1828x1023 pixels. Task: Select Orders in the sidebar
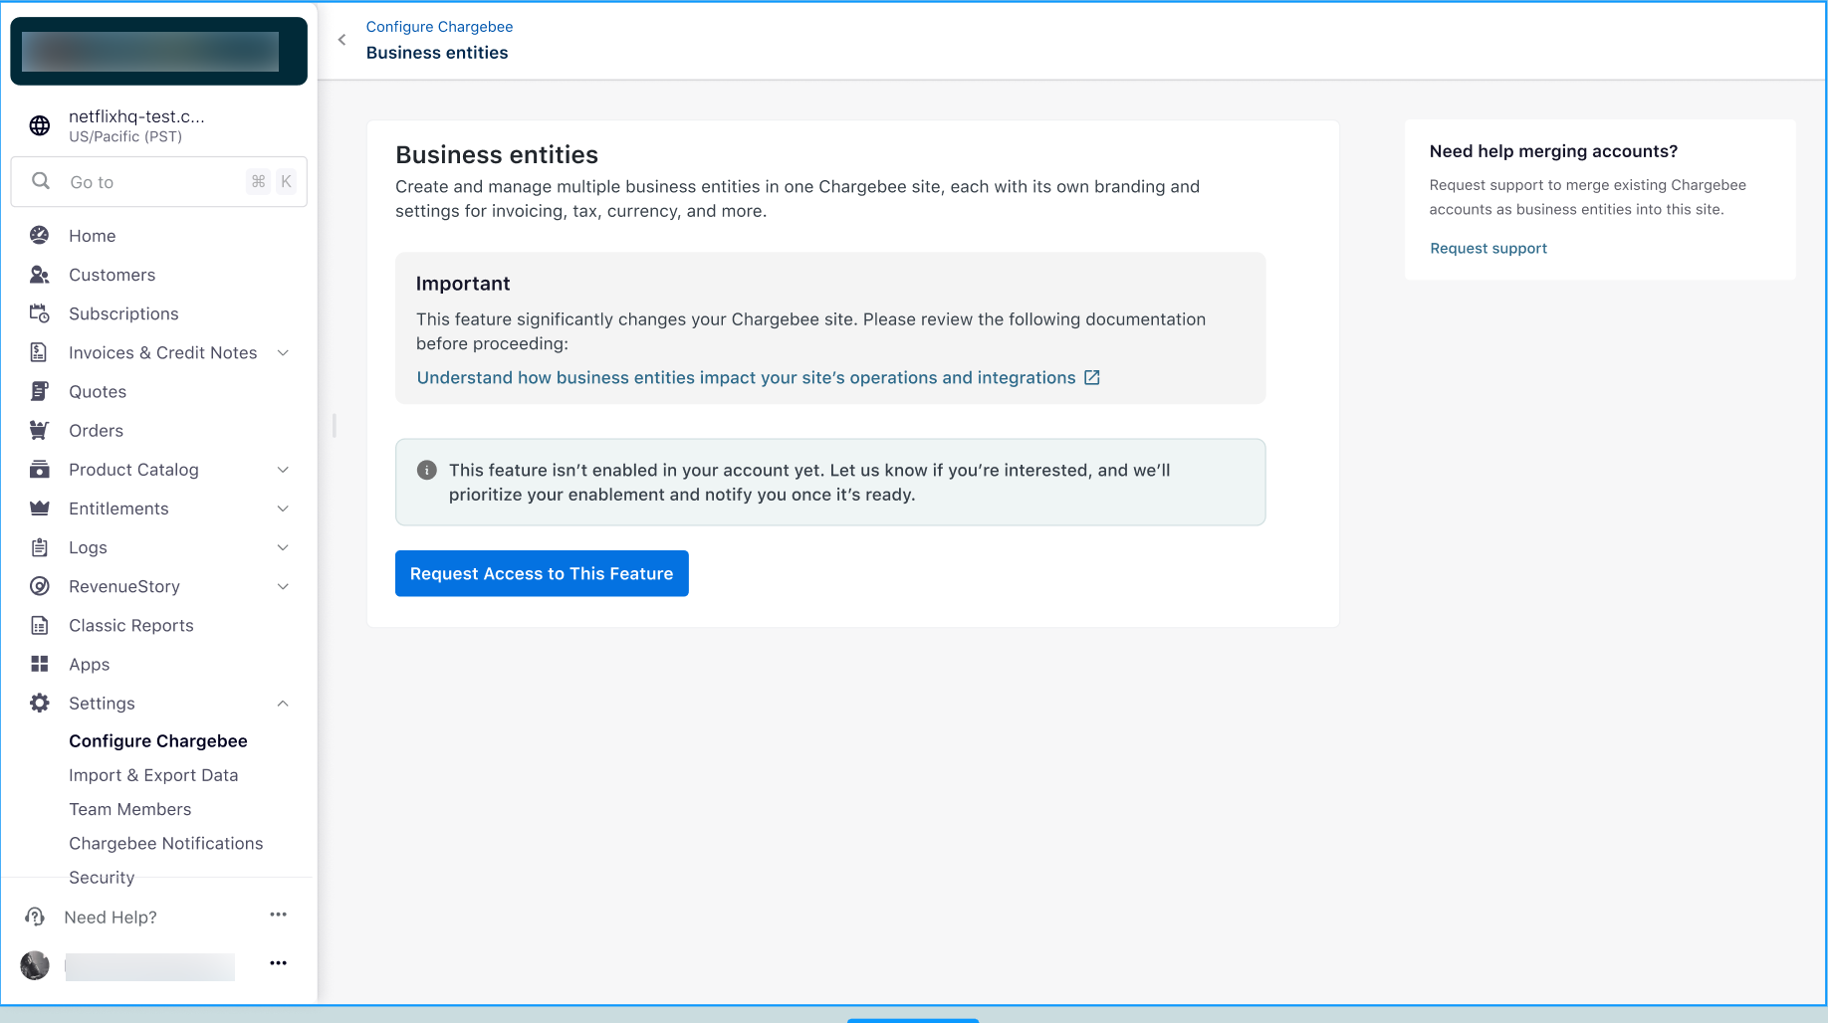pos(97,430)
